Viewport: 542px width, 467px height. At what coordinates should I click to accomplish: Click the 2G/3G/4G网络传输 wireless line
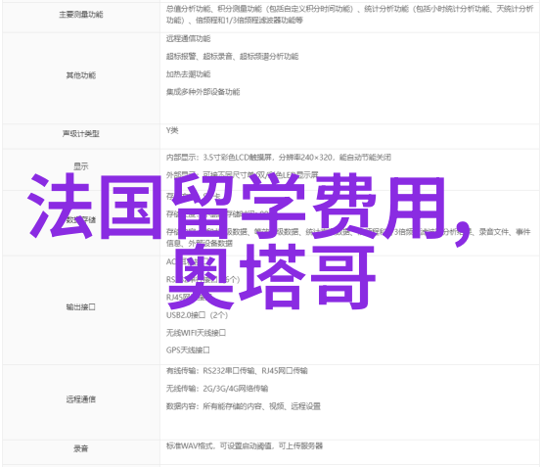pyautogui.click(x=217, y=389)
